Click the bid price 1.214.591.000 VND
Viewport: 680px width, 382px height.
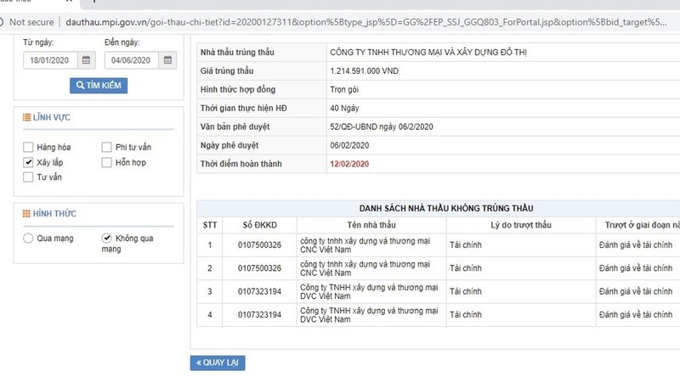(x=365, y=71)
